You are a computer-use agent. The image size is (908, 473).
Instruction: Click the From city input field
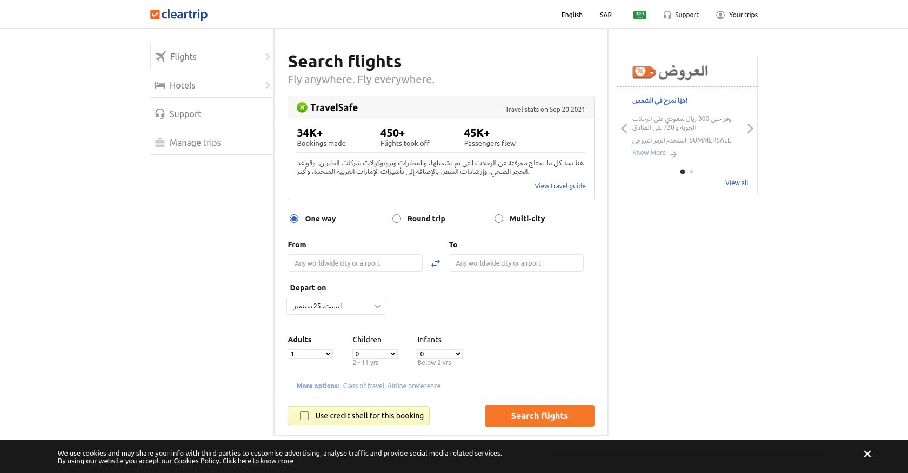[x=355, y=263]
